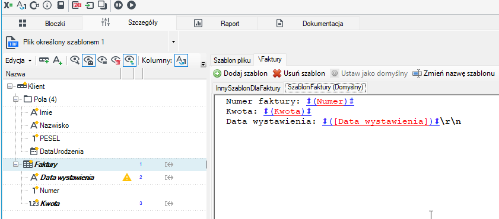
Task: Click the Dodaj szablon button
Action: (x=240, y=73)
